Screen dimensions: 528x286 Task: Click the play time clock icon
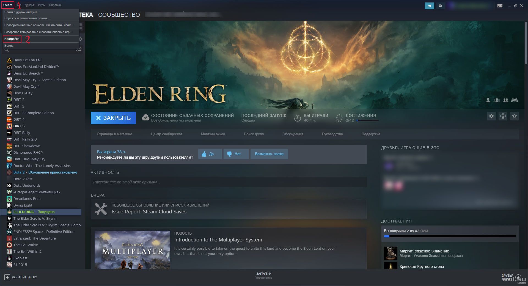[x=297, y=118]
